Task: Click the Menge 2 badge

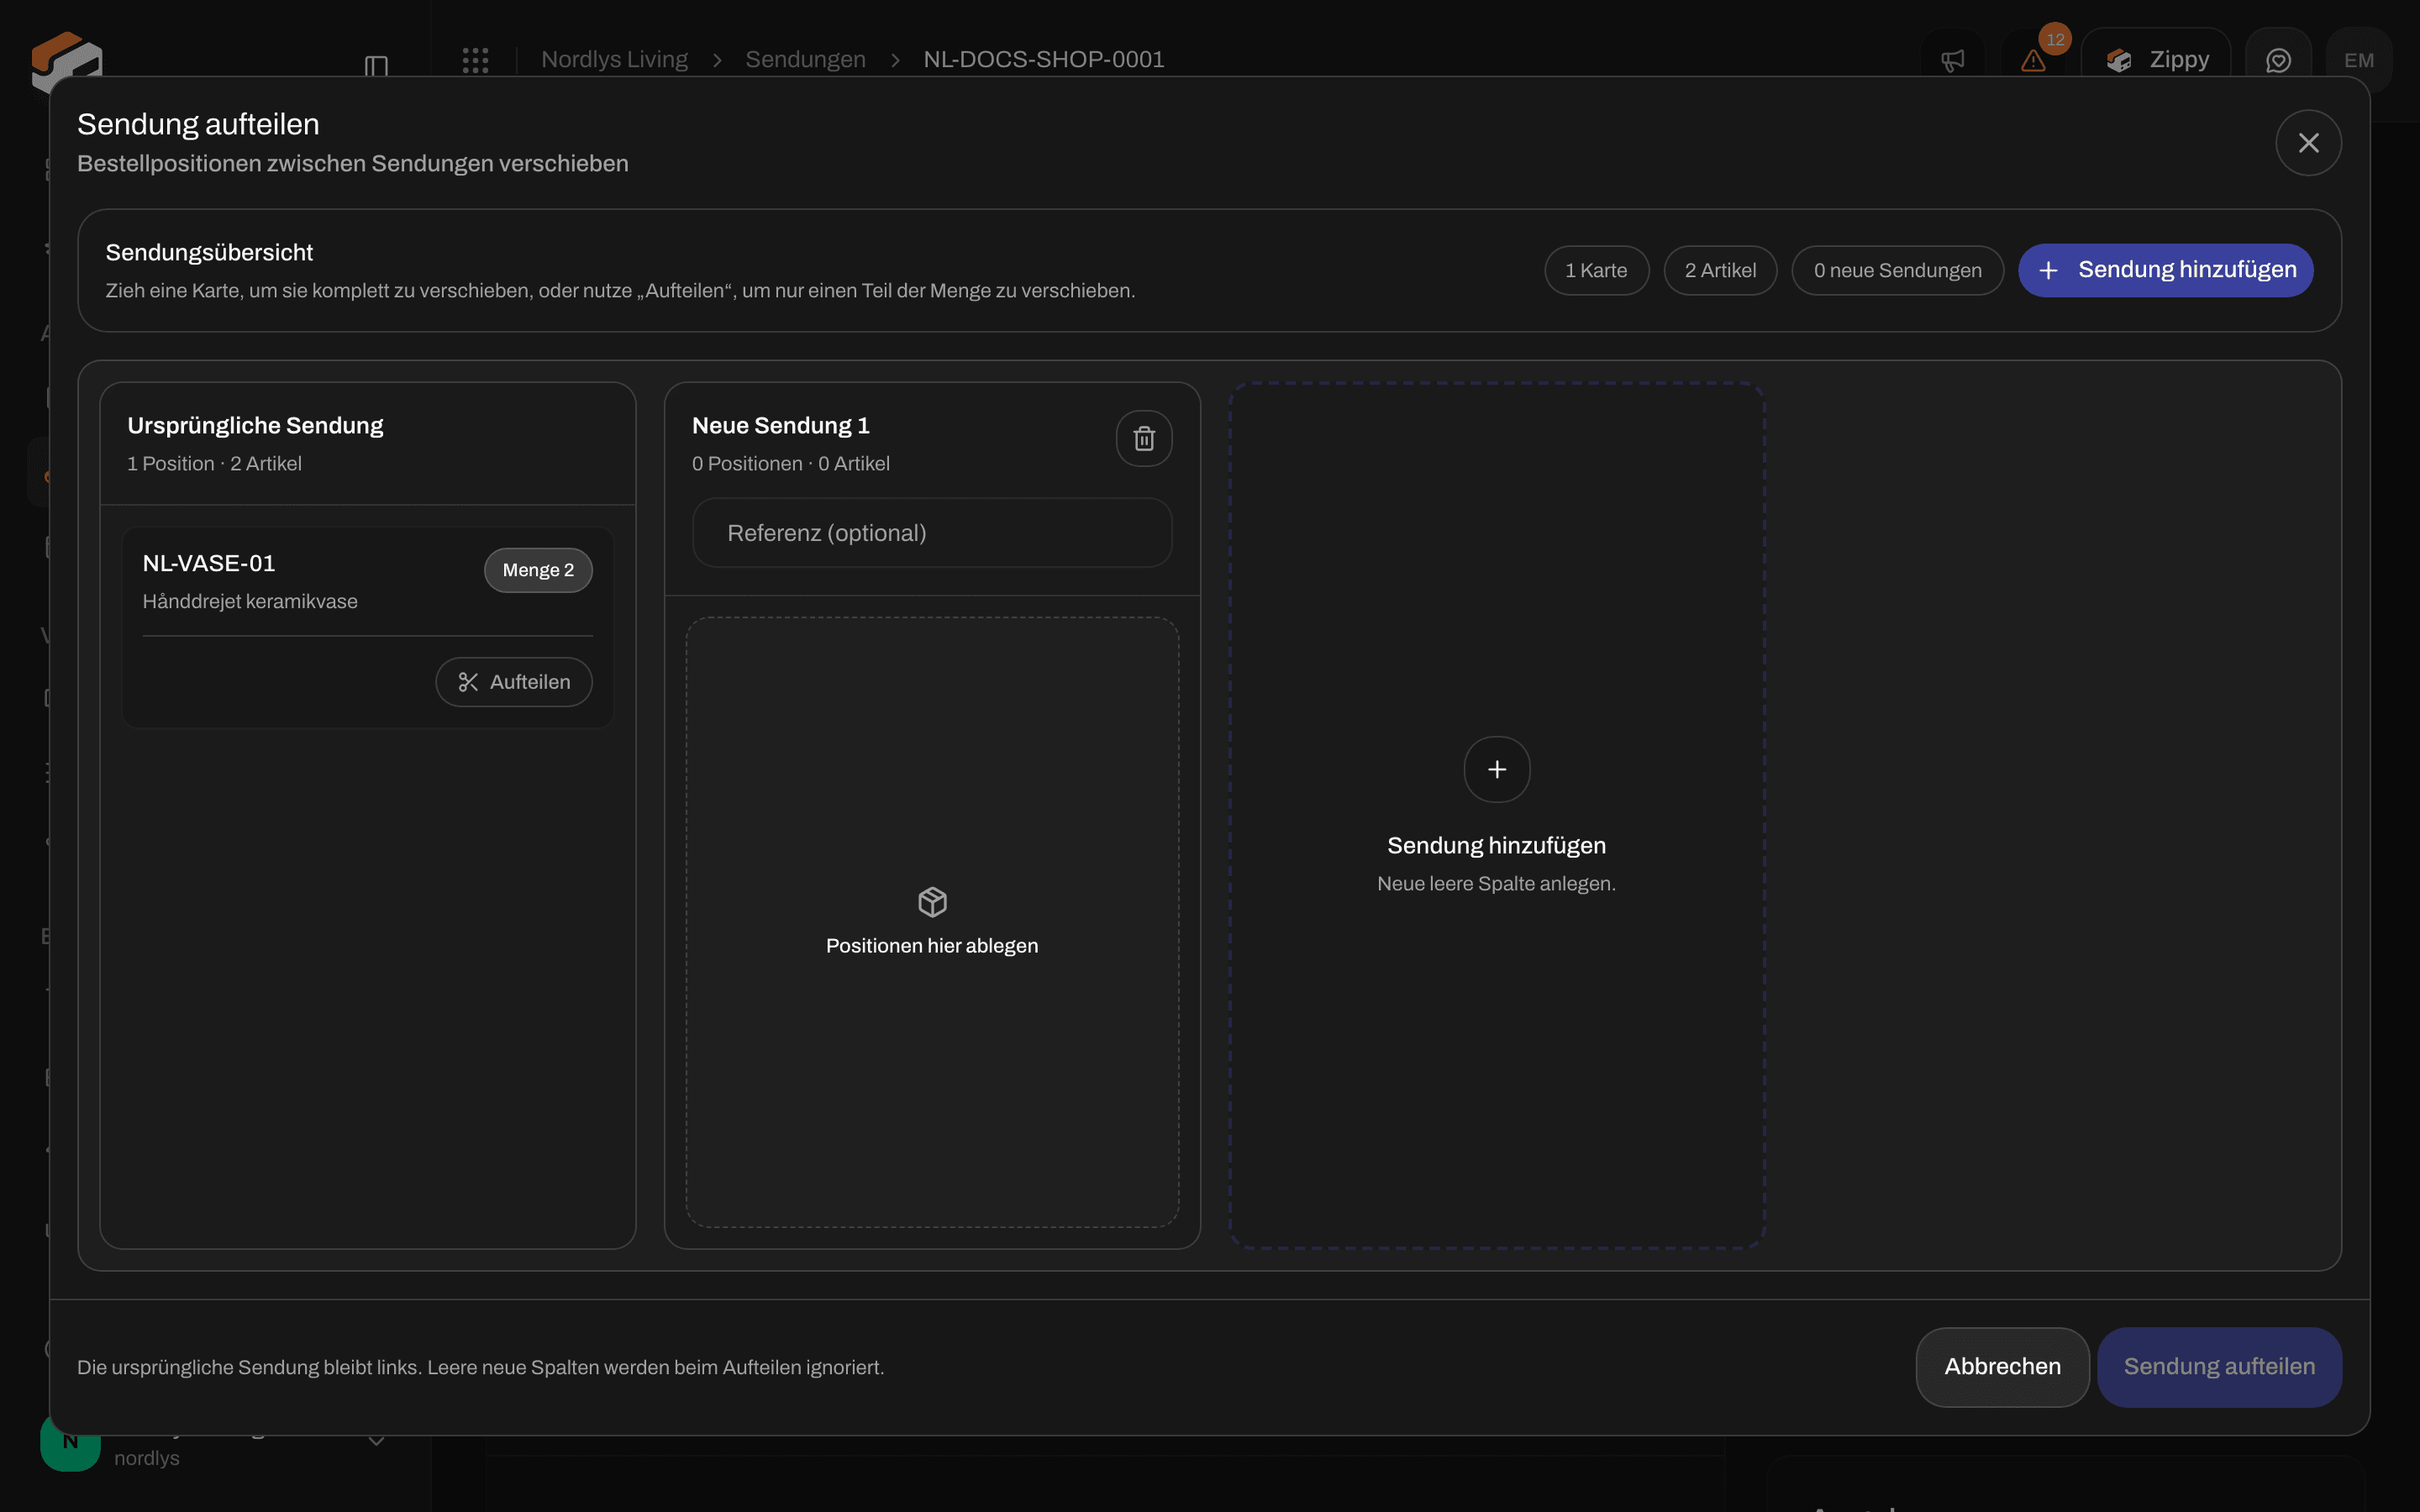Action: tap(538, 570)
